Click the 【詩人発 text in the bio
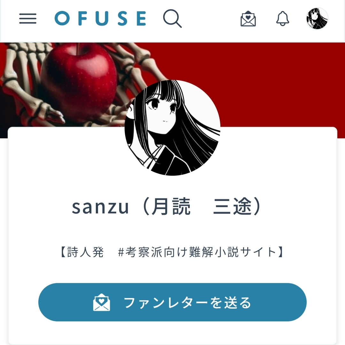The height and width of the screenshot is (345, 345). click(x=82, y=252)
